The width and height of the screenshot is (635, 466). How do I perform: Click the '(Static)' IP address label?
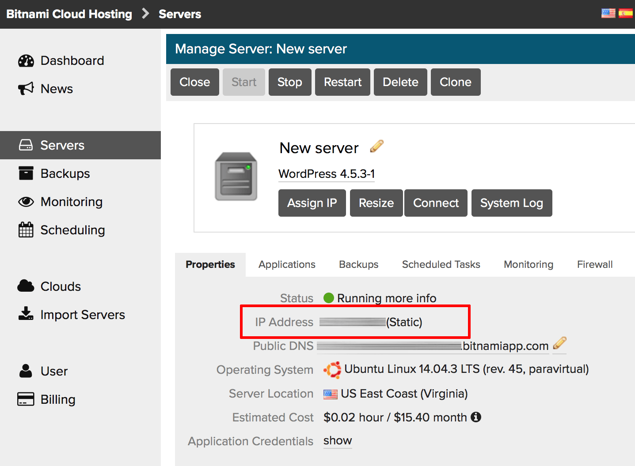pyautogui.click(x=404, y=322)
